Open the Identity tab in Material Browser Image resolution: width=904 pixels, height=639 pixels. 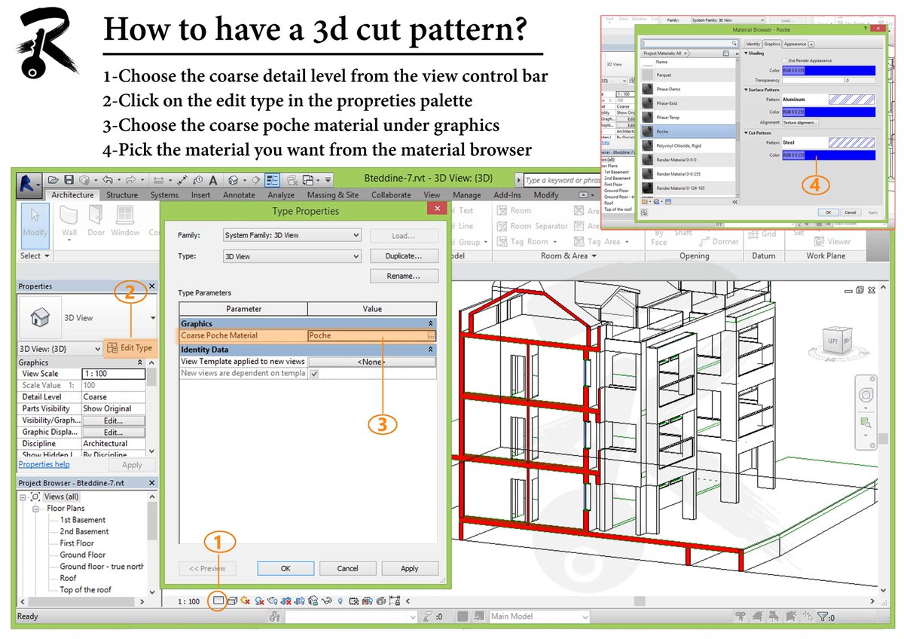coord(753,44)
